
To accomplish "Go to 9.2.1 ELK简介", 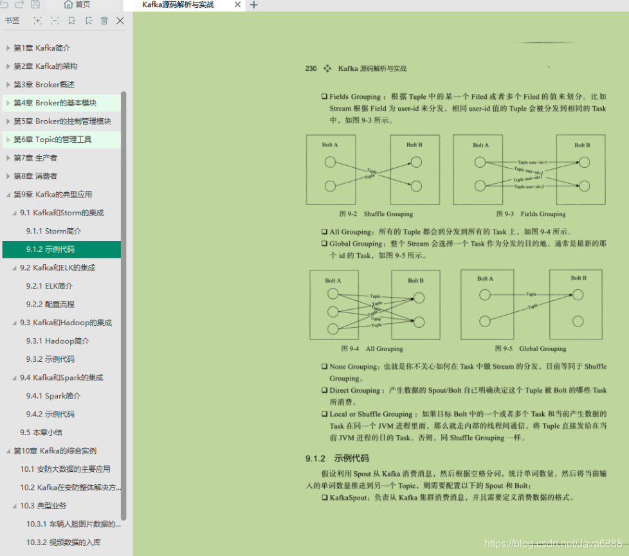I will pyautogui.click(x=50, y=286).
